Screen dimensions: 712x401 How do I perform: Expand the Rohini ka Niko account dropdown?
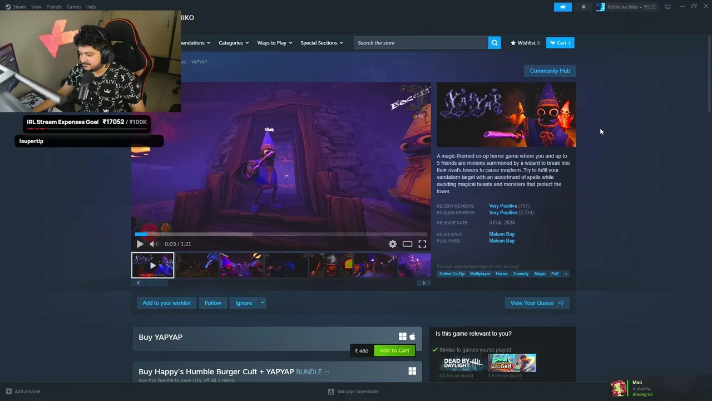click(641, 7)
